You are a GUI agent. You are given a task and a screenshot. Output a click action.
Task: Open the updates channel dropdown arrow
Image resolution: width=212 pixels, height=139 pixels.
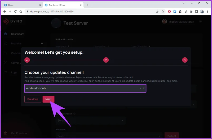point(144,88)
